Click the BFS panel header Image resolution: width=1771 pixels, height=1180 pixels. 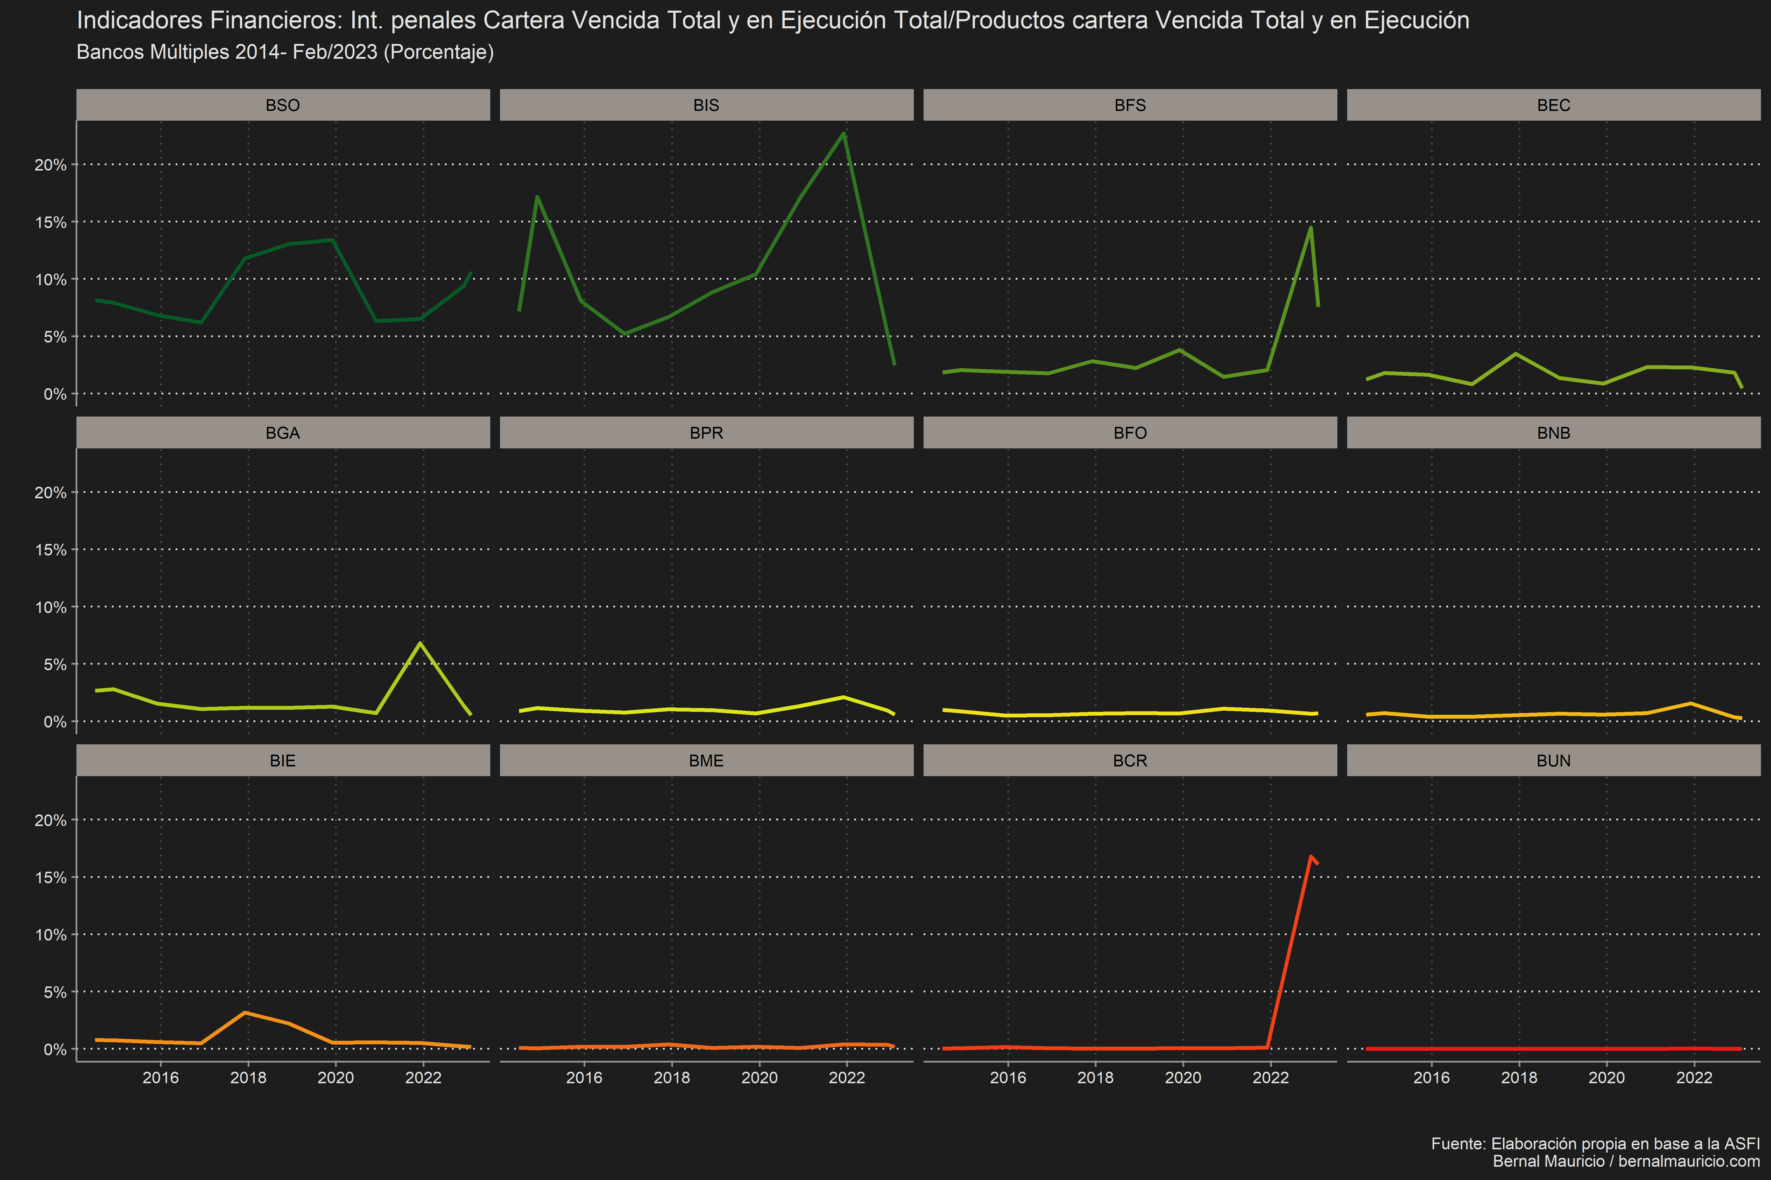pos(1130,105)
